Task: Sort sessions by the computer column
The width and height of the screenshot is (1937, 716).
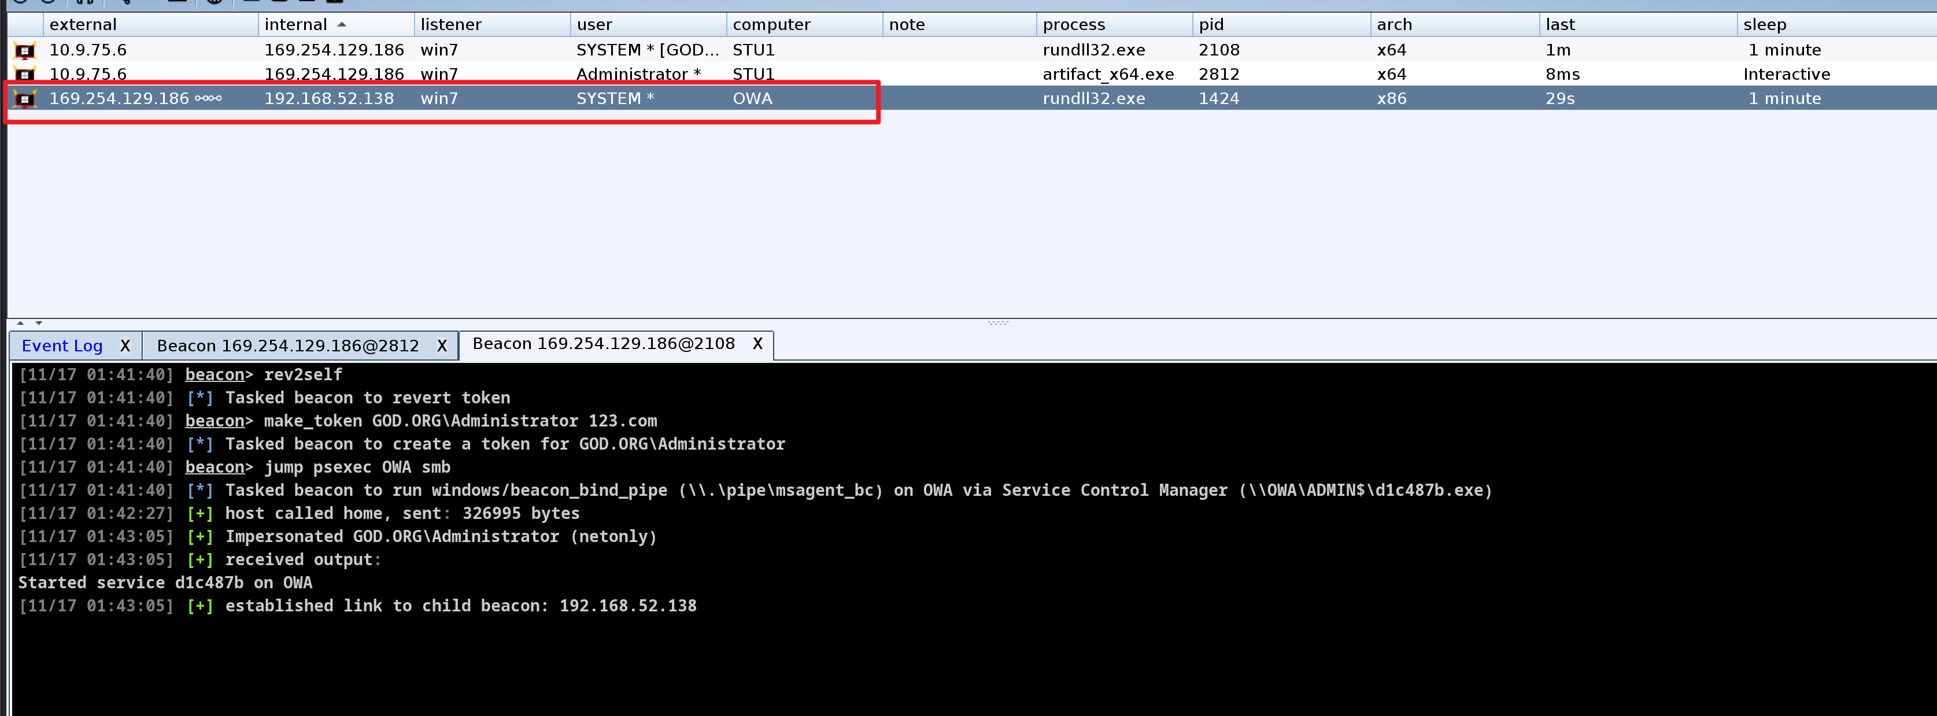Action: coord(804,25)
